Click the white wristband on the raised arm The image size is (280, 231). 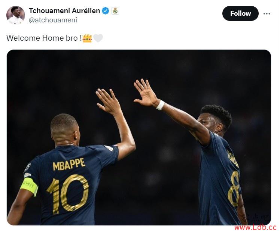tap(160, 105)
